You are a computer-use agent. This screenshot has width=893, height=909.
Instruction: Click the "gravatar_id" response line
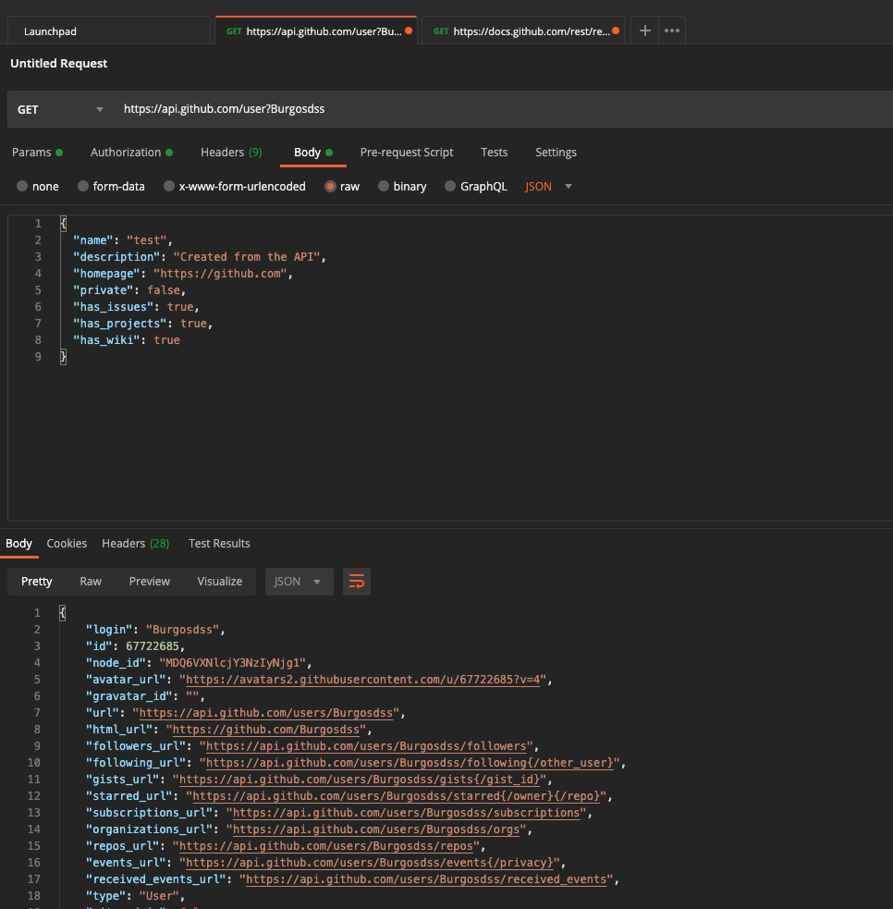point(145,696)
